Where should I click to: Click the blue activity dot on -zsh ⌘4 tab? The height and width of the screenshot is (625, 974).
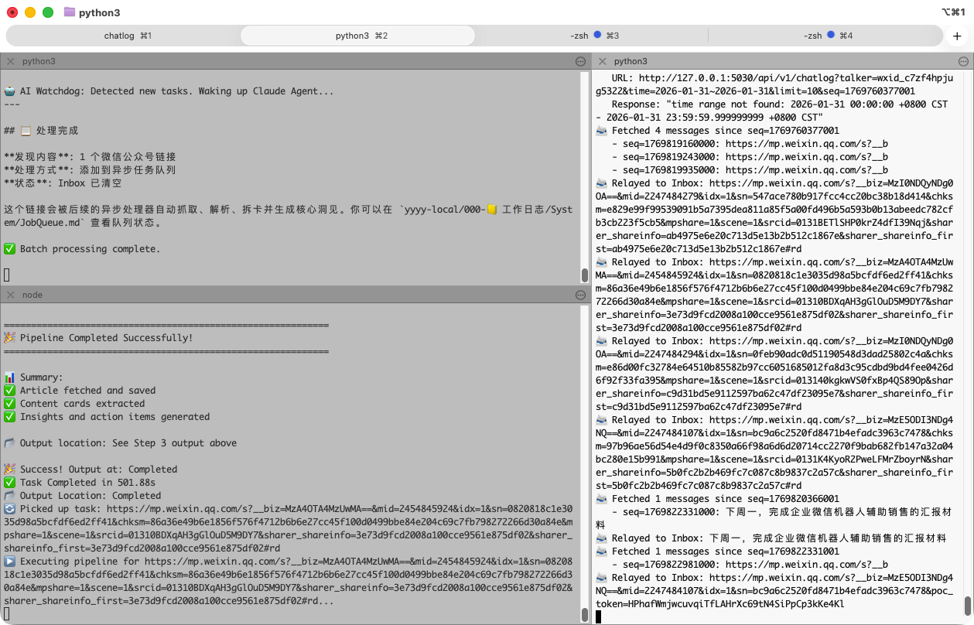[x=830, y=35]
